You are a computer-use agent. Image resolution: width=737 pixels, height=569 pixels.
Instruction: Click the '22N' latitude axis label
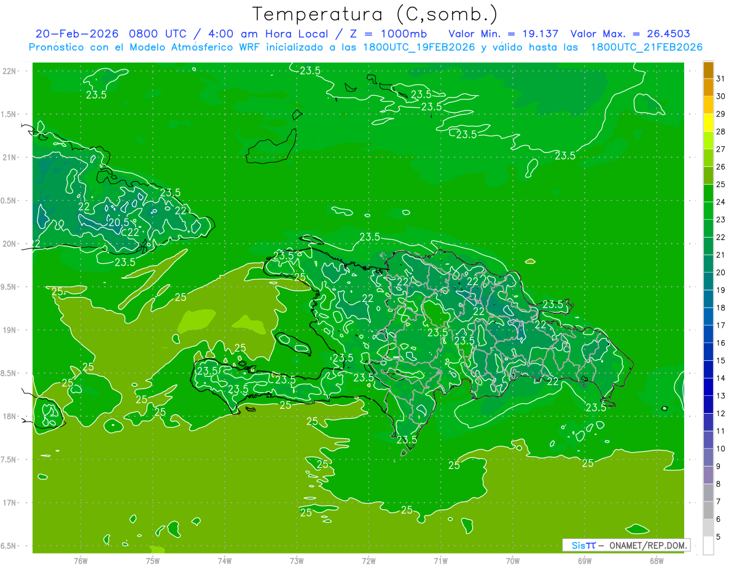tap(10, 71)
